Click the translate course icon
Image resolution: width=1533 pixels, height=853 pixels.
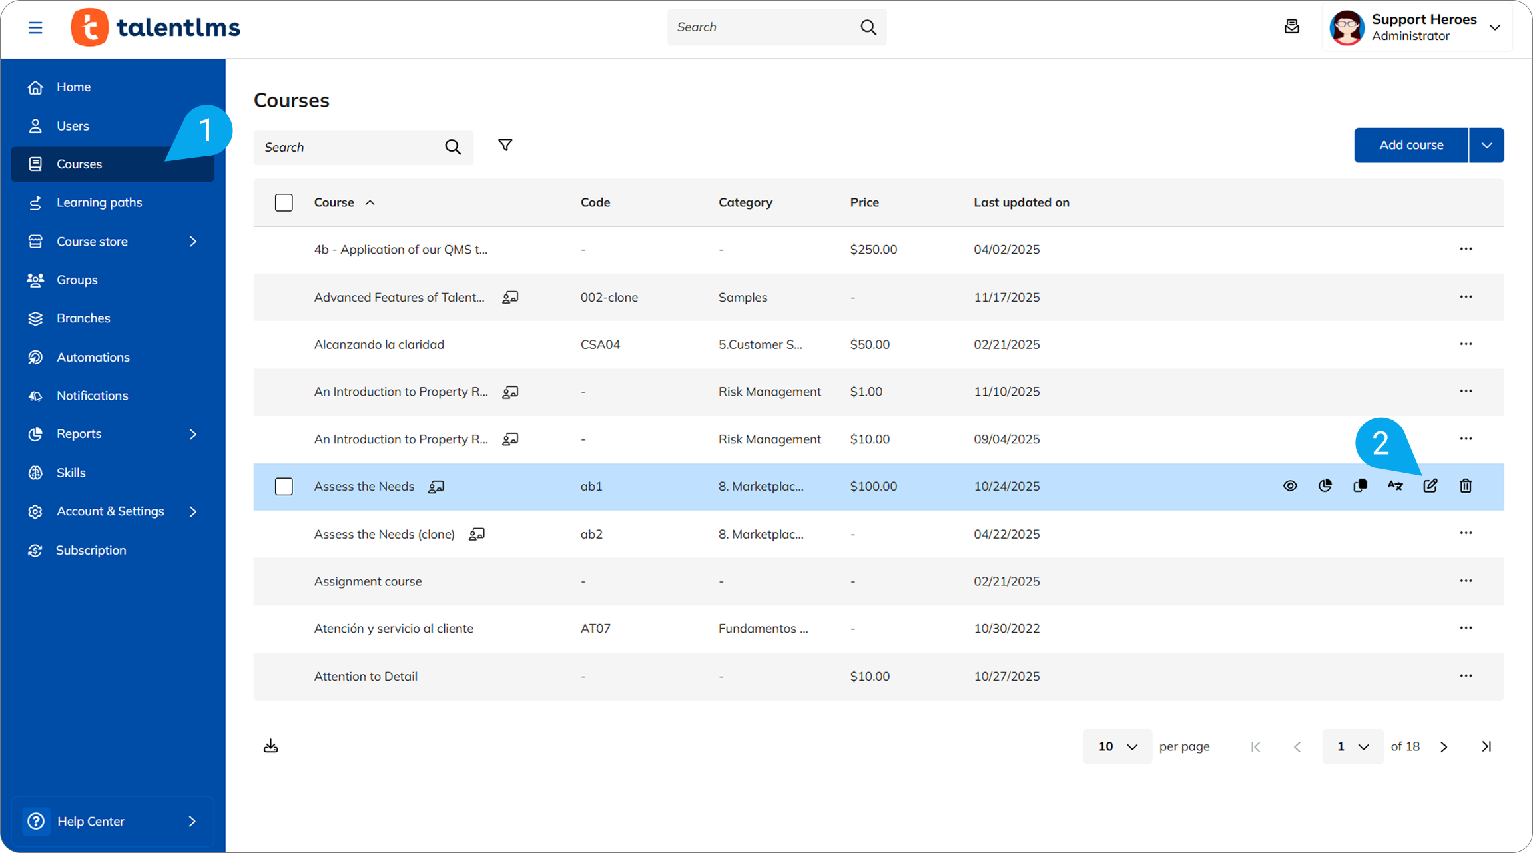click(1395, 486)
